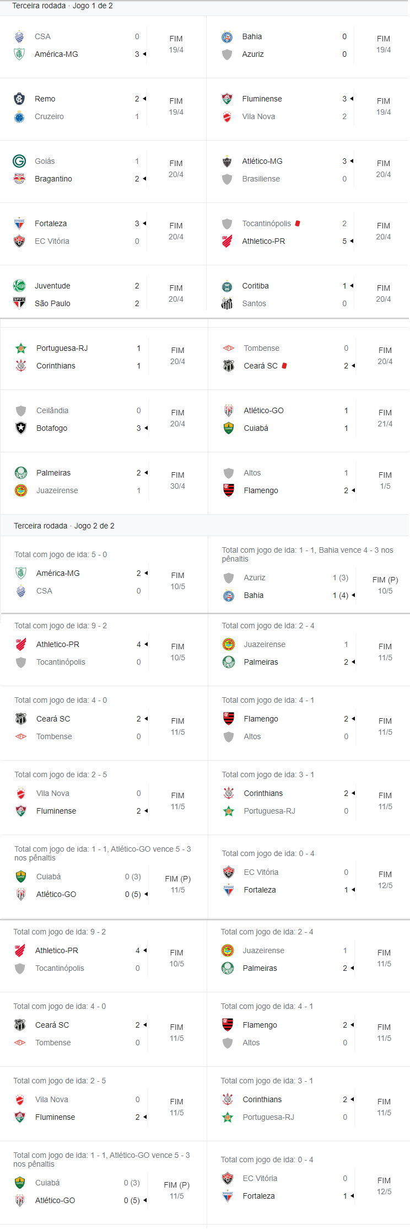Click the São Paulo team crest
This screenshot has height=1229, width=410.
pos(19,303)
